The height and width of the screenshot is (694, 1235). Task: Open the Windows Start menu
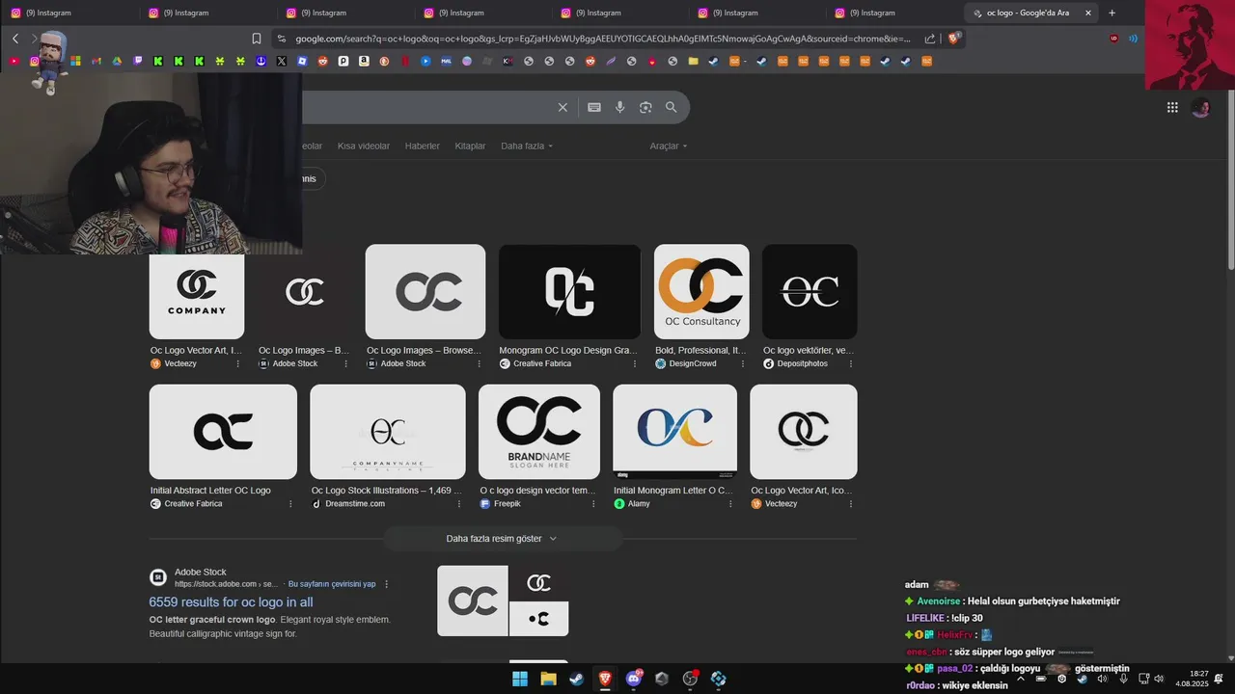[x=520, y=679]
